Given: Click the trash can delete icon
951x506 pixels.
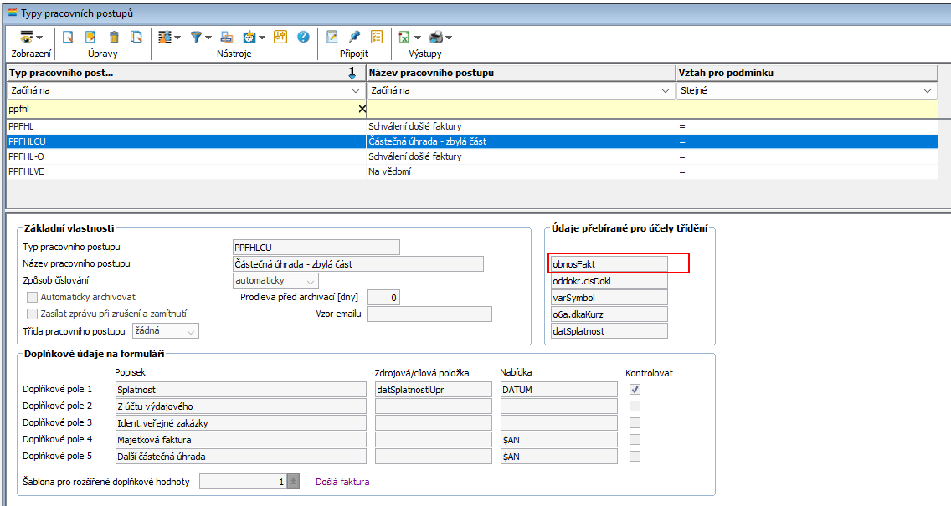Looking at the screenshot, I should click(114, 37).
